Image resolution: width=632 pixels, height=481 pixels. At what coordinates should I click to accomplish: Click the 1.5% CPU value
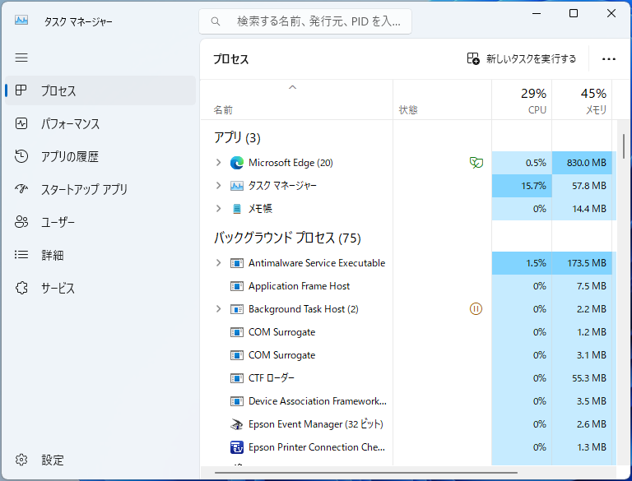(x=536, y=263)
